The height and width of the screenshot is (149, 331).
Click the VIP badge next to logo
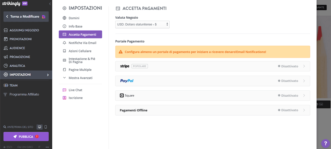click(25, 4)
